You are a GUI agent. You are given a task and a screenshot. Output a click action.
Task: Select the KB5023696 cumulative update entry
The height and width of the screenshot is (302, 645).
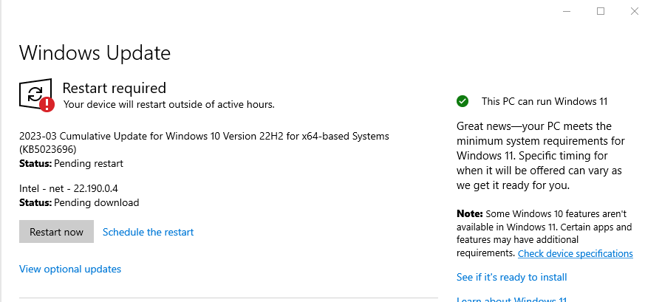[204, 143]
